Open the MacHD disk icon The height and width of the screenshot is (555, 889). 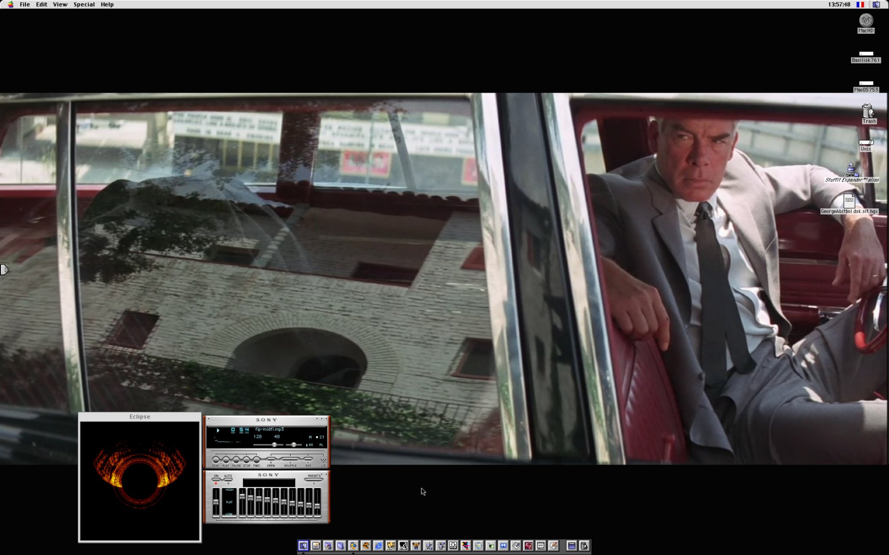point(865,20)
